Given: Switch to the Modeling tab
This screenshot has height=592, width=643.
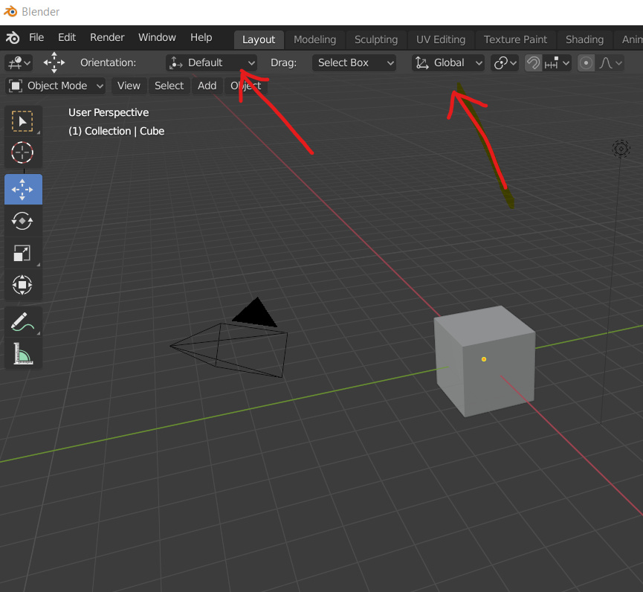Looking at the screenshot, I should 314,39.
